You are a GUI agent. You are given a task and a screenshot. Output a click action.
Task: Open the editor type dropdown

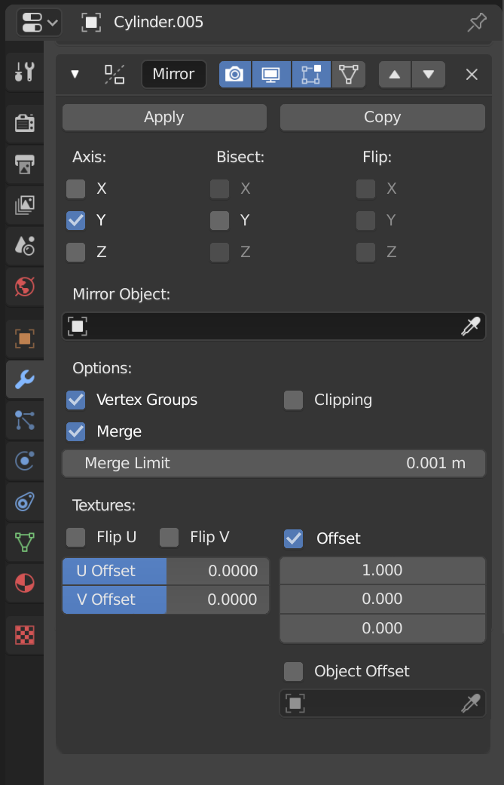tap(39, 23)
